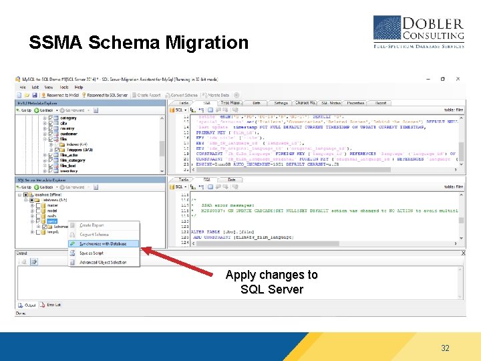
Task: Click the round icon after Migrate Data
Action: [236, 95]
